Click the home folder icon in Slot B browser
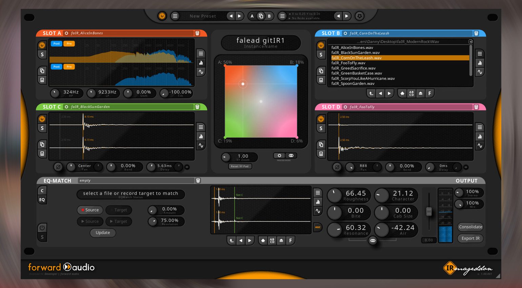The height and width of the screenshot is (288, 522). [402, 94]
